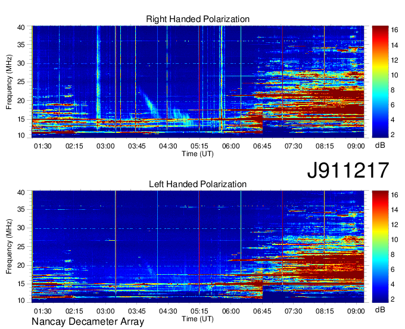Click the top plot's 03:45 time tick
405x329 pixels.
pyautogui.click(x=137, y=146)
